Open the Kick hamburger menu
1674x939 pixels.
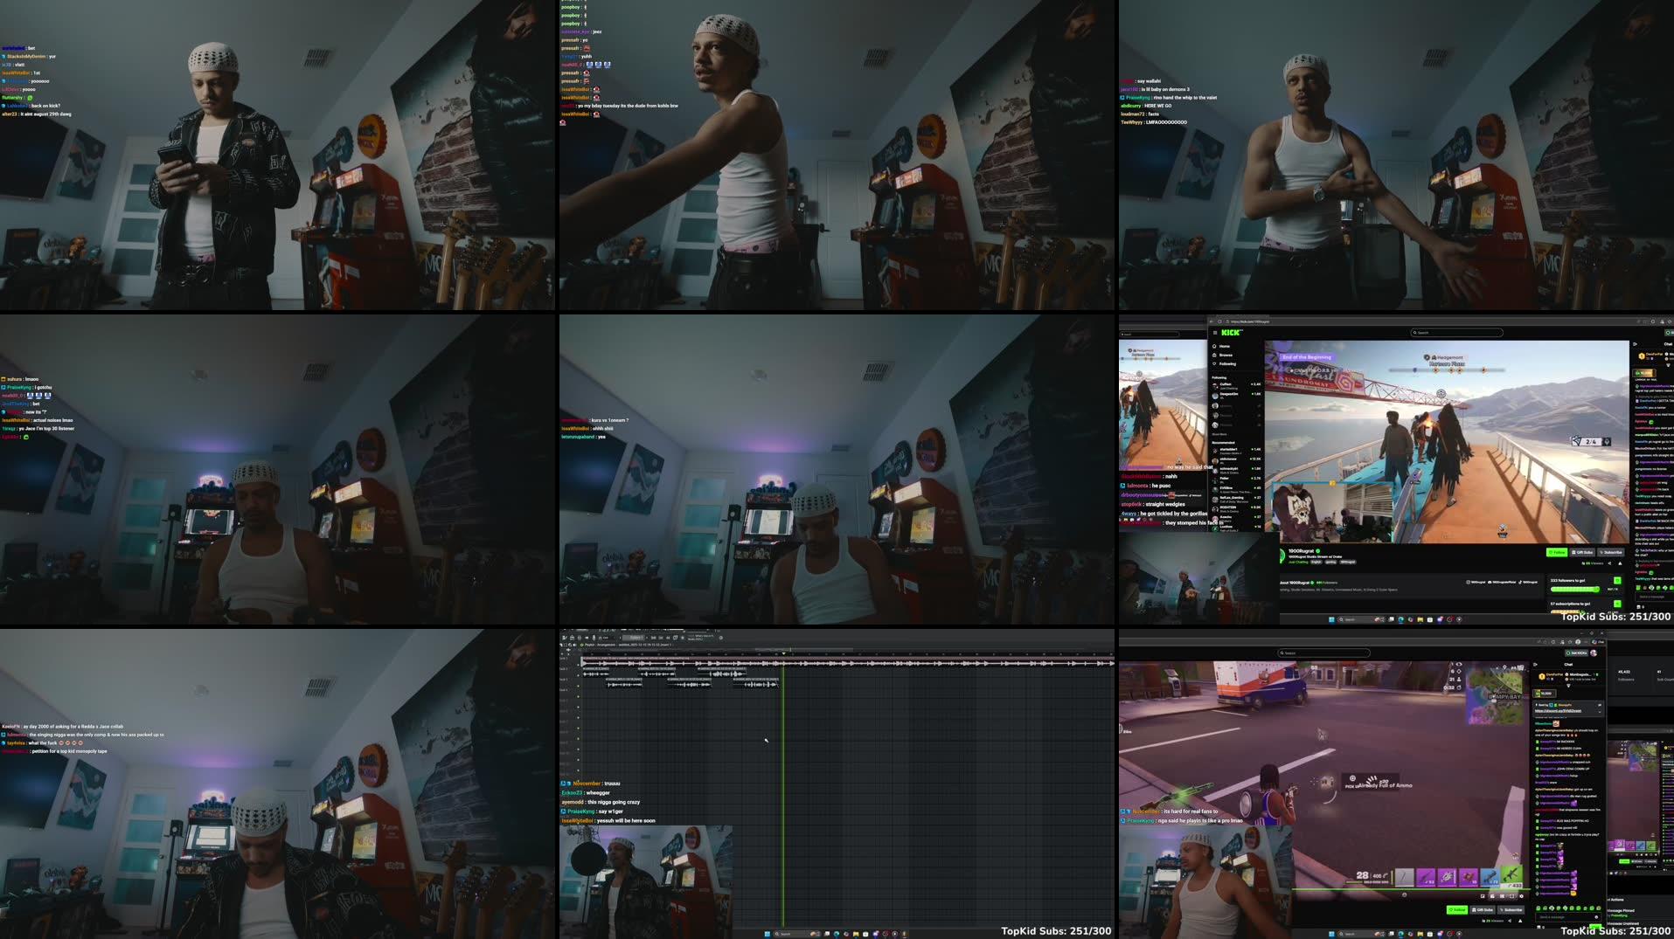coord(1212,333)
